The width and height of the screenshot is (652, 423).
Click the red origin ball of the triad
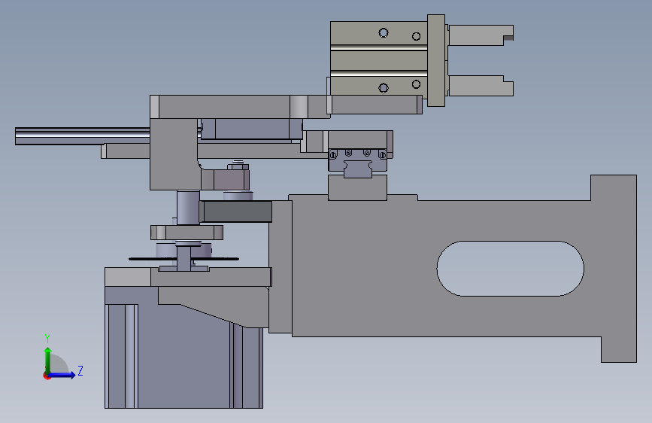click(47, 376)
